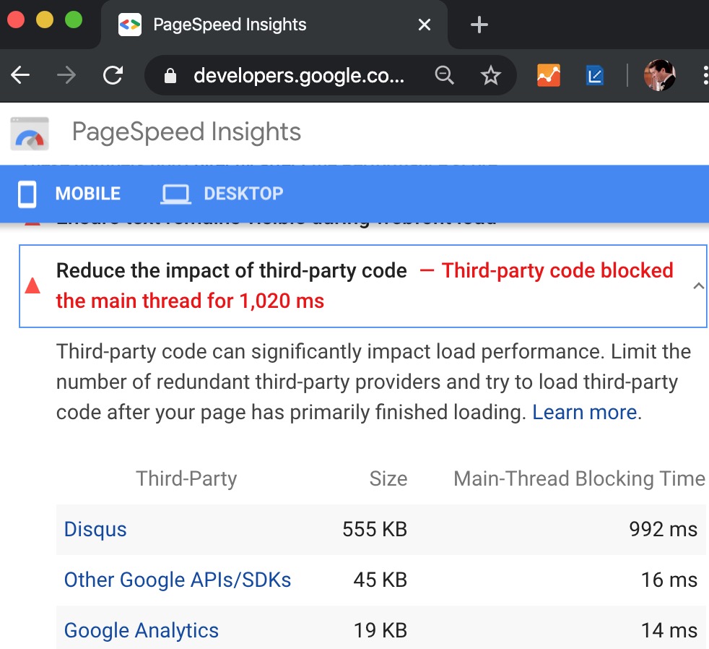Screen dimensions: 709x649
Task: Click the tab favicon of PageSpeed Insights
Action: [130, 25]
